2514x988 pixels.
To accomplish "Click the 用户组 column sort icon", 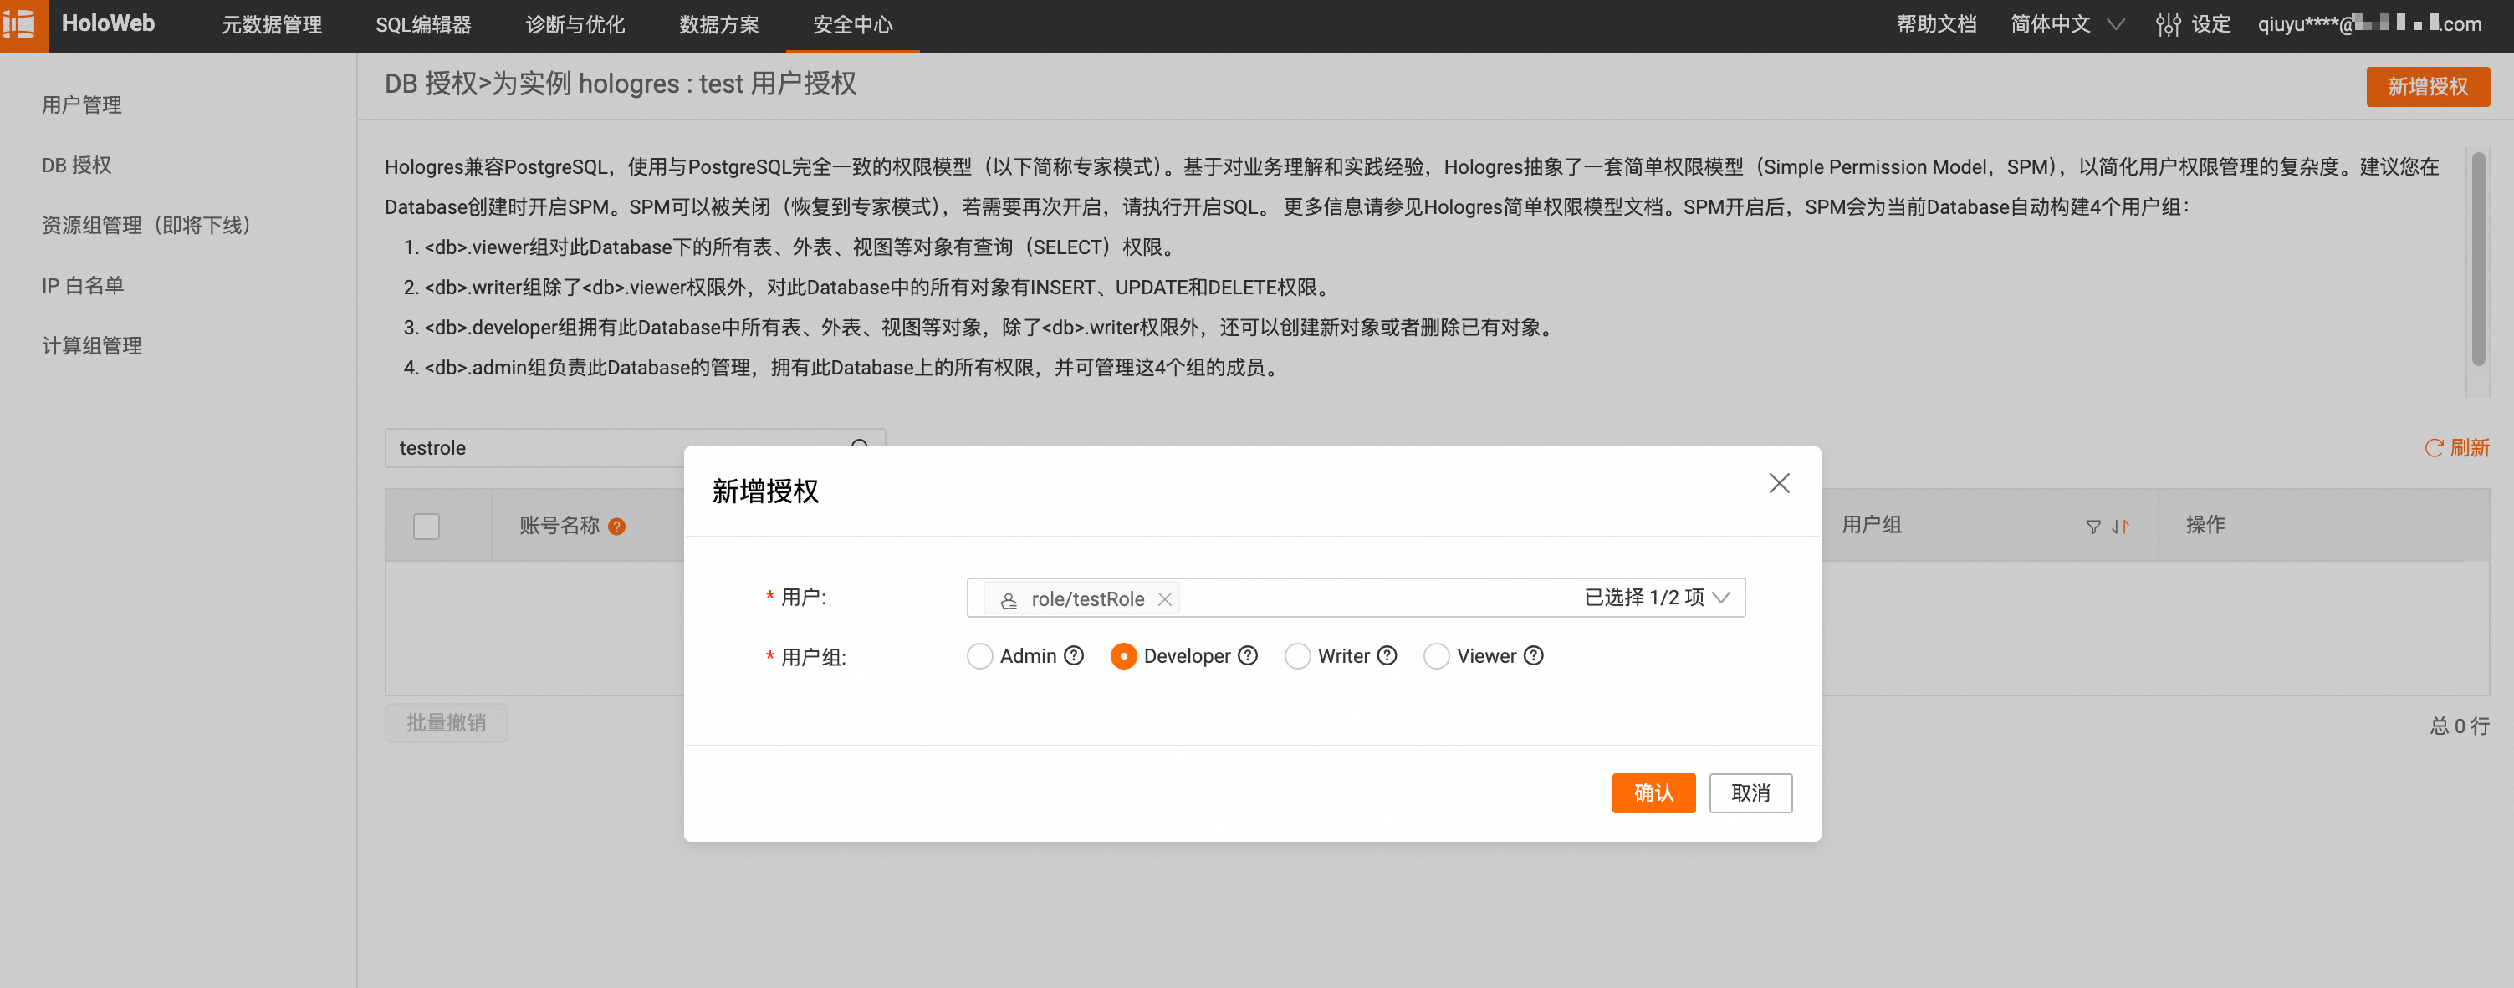I will (x=2120, y=527).
